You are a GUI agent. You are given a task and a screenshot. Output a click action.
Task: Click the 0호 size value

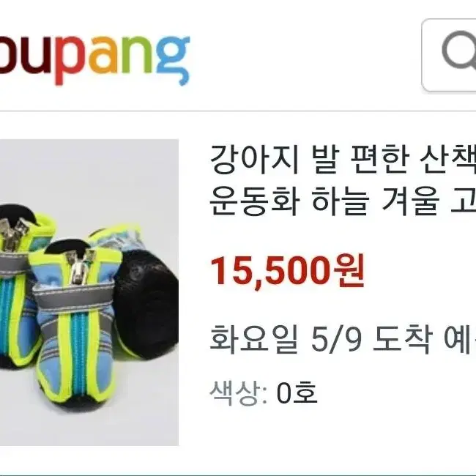pyautogui.click(x=297, y=393)
